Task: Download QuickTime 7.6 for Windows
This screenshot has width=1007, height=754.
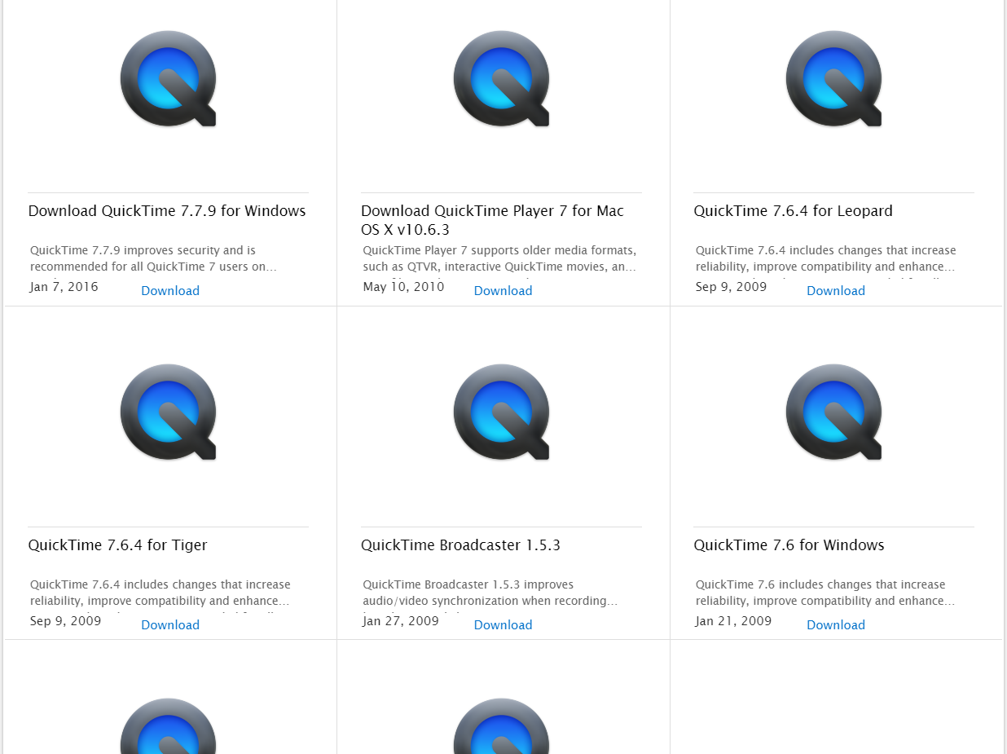Action: [836, 625]
